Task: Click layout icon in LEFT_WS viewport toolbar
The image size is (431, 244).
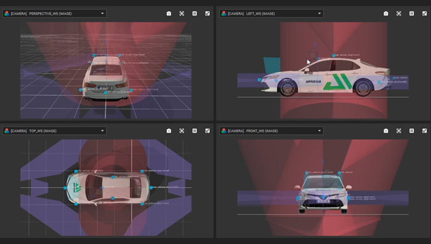Action: (424, 14)
